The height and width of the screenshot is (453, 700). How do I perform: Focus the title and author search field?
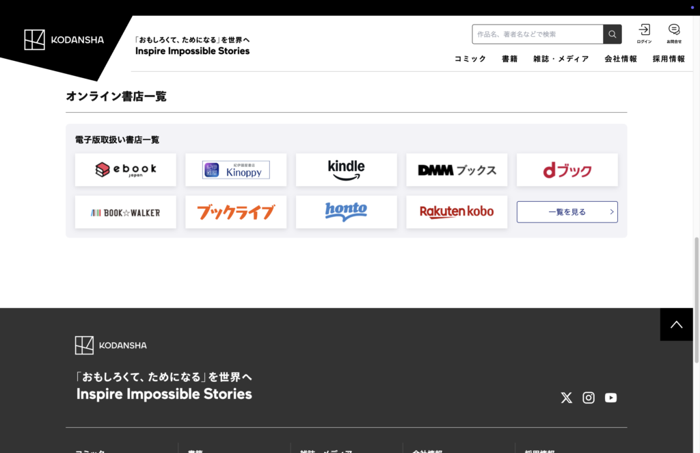(x=537, y=34)
